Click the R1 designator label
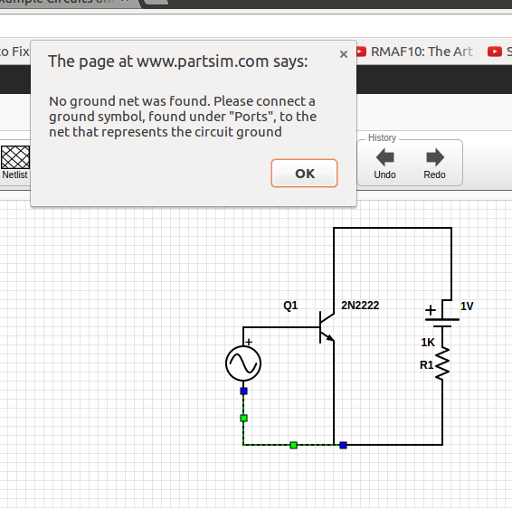This screenshot has width=512, height=509. (426, 364)
